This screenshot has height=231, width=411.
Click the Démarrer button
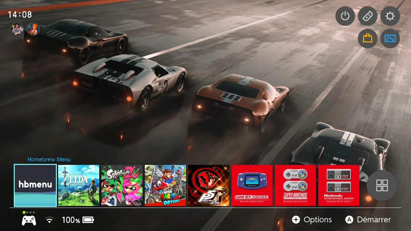(368, 220)
